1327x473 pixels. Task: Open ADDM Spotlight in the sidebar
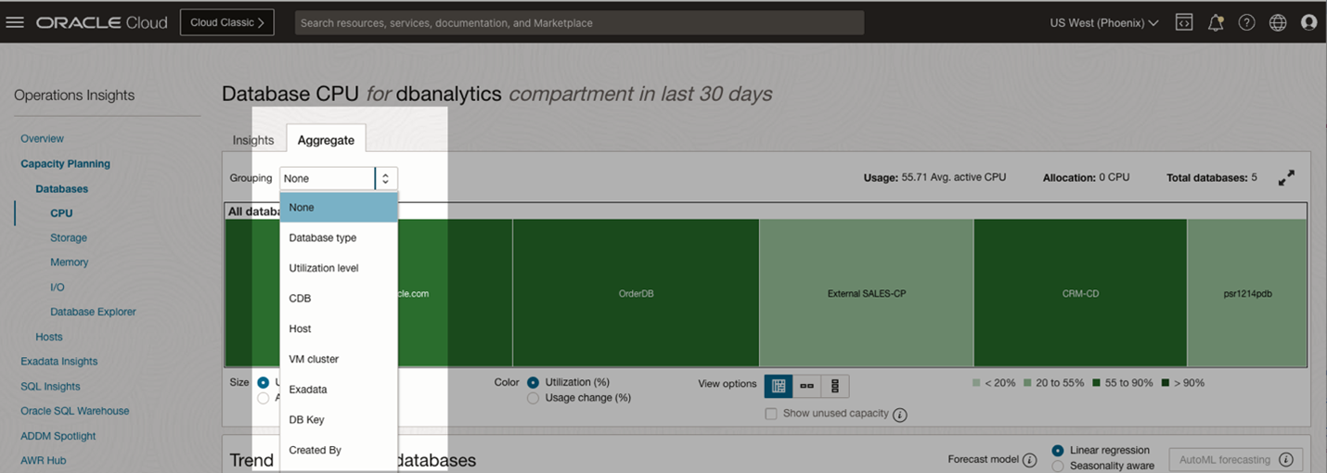pyautogui.click(x=58, y=436)
